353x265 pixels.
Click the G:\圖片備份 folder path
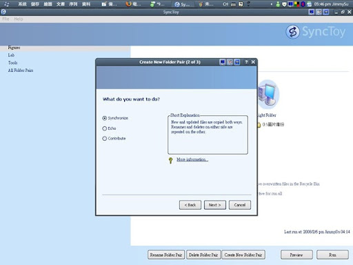coord(273,124)
